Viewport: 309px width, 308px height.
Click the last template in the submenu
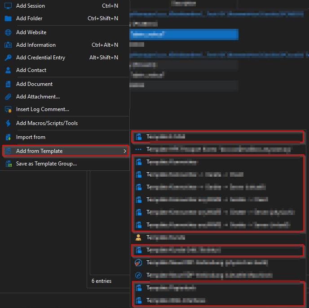coord(217,300)
